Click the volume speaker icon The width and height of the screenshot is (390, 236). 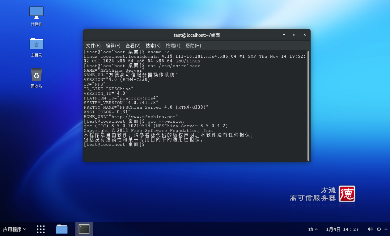click(370, 229)
